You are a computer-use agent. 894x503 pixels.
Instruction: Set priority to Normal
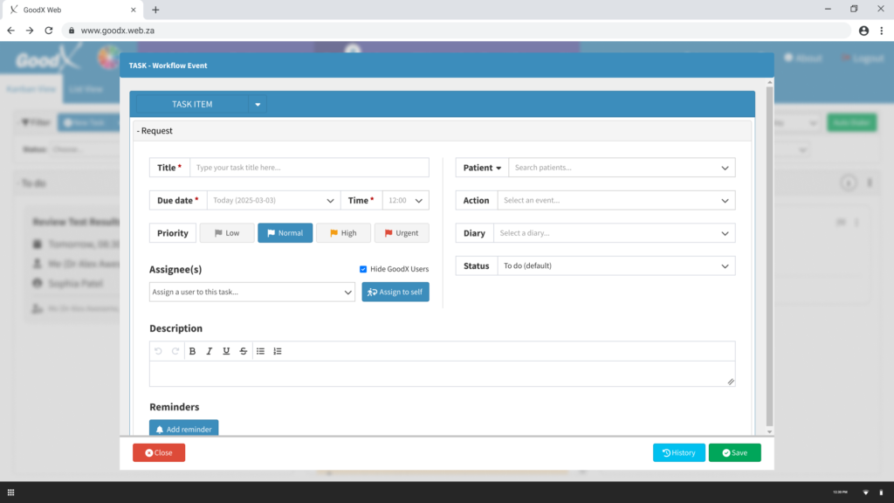[x=285, y=233]
